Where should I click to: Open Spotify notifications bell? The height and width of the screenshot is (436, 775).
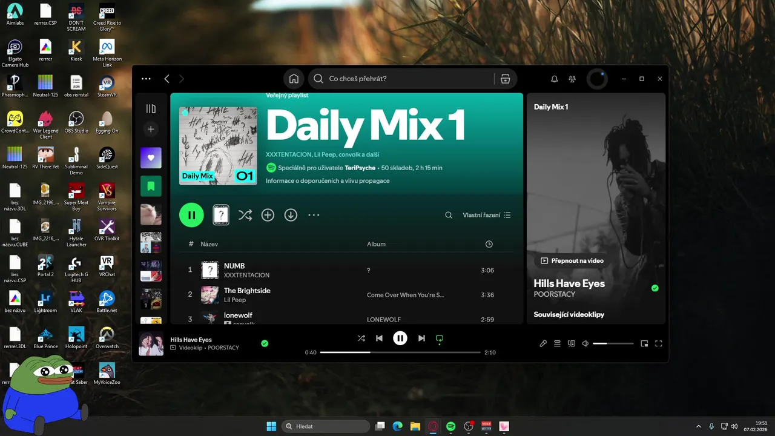[x=554, y=79]
